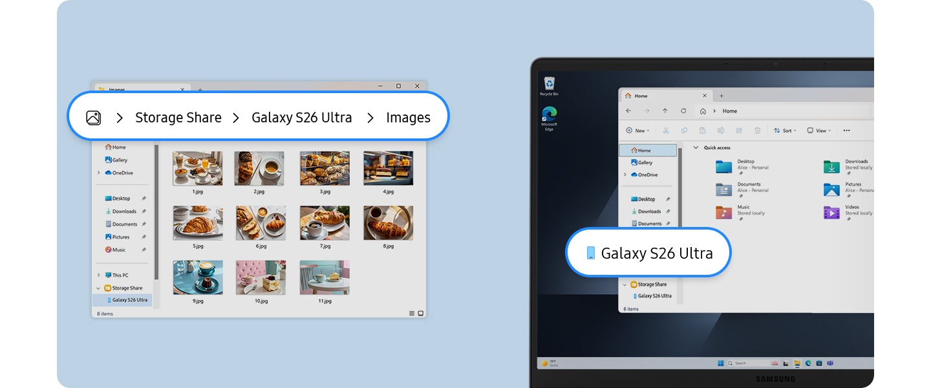Viewport: 931px width, 388px height.
Task: Open Recycle Bin on the laptop desktop
Action: (x=549, y=86)
